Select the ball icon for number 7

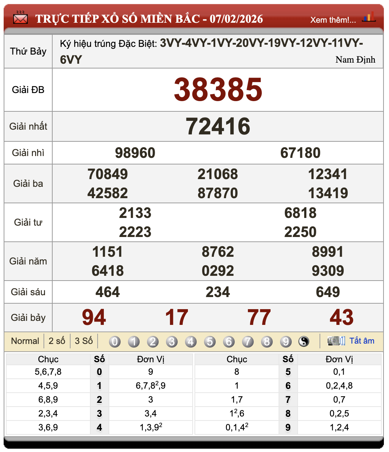pos(248,341)
